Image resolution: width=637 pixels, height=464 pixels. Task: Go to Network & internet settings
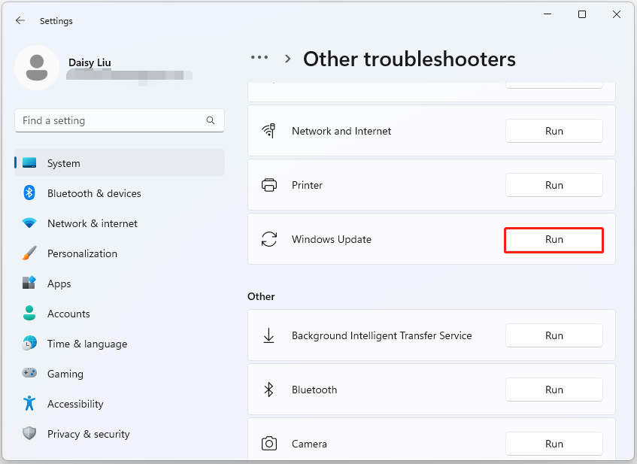click(x=120, y=223)
